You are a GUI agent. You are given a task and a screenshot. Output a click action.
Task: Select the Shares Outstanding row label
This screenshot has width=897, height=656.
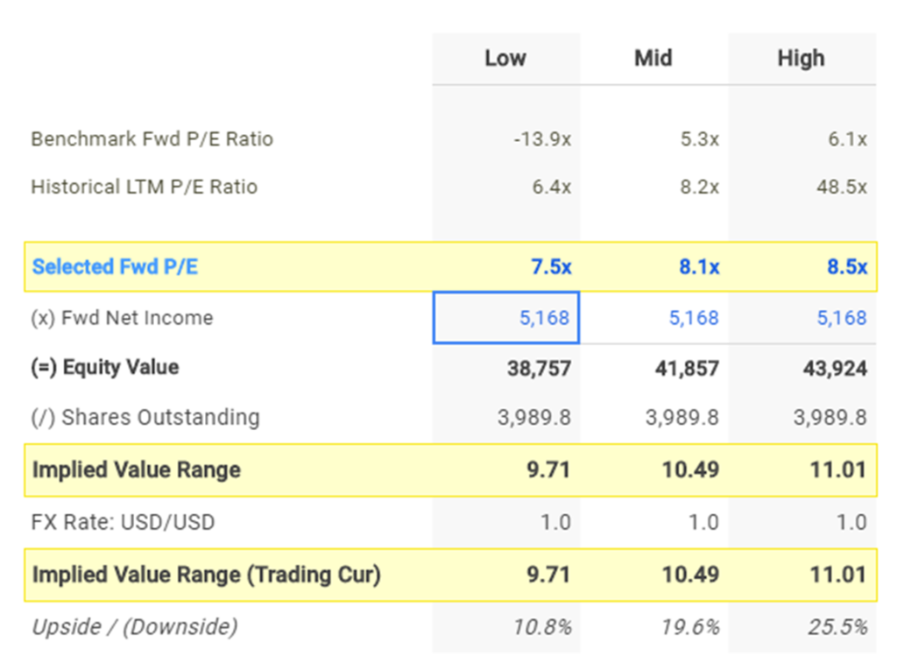[145, 418]
